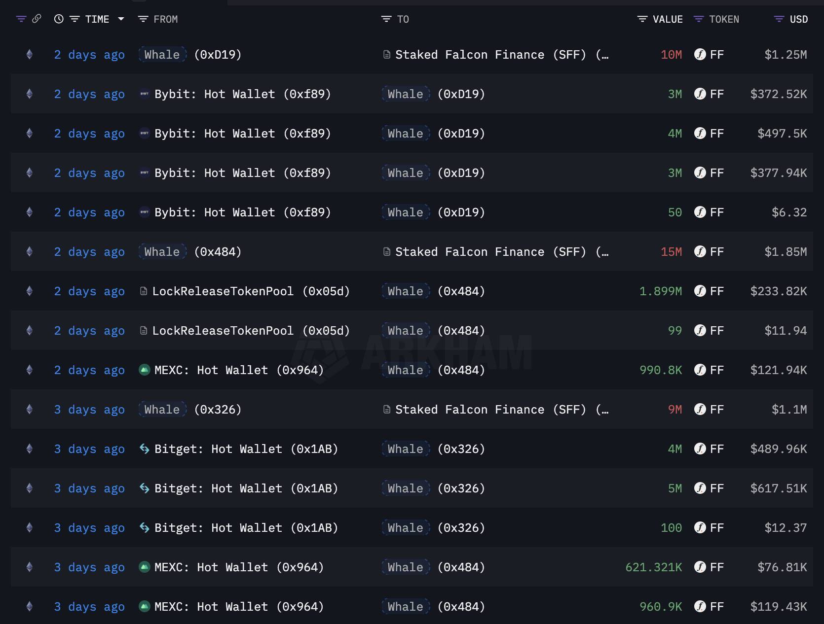This screenshot has width=824, height=624.
Task: Open the TIME sort dropdown arrow
Action: [x=121, y=19]
